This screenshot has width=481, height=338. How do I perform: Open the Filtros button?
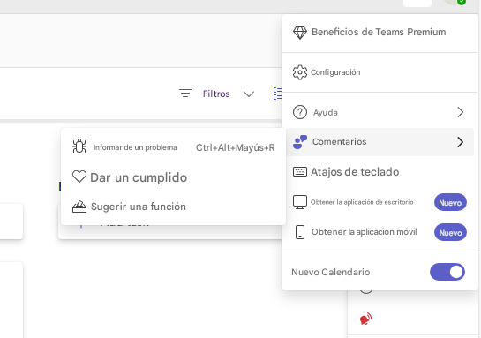[216, 94]
